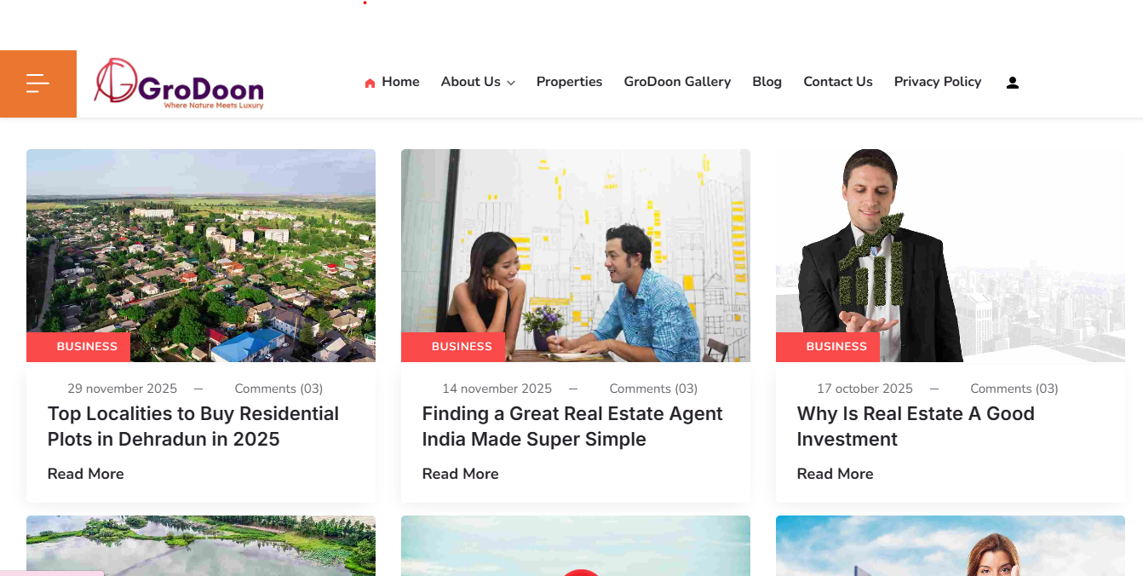The height and width of the screenshot is (576, 1143).
Task: Open title Top Localities to Buy Residential Plots
Action: (x=193, y=427)
